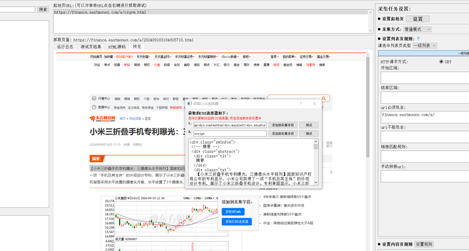Expand the 天天基金网 dropdown in site nav
Image resolution: width=469 pixels, height=251 pixels.
click(x=163, y=56)
